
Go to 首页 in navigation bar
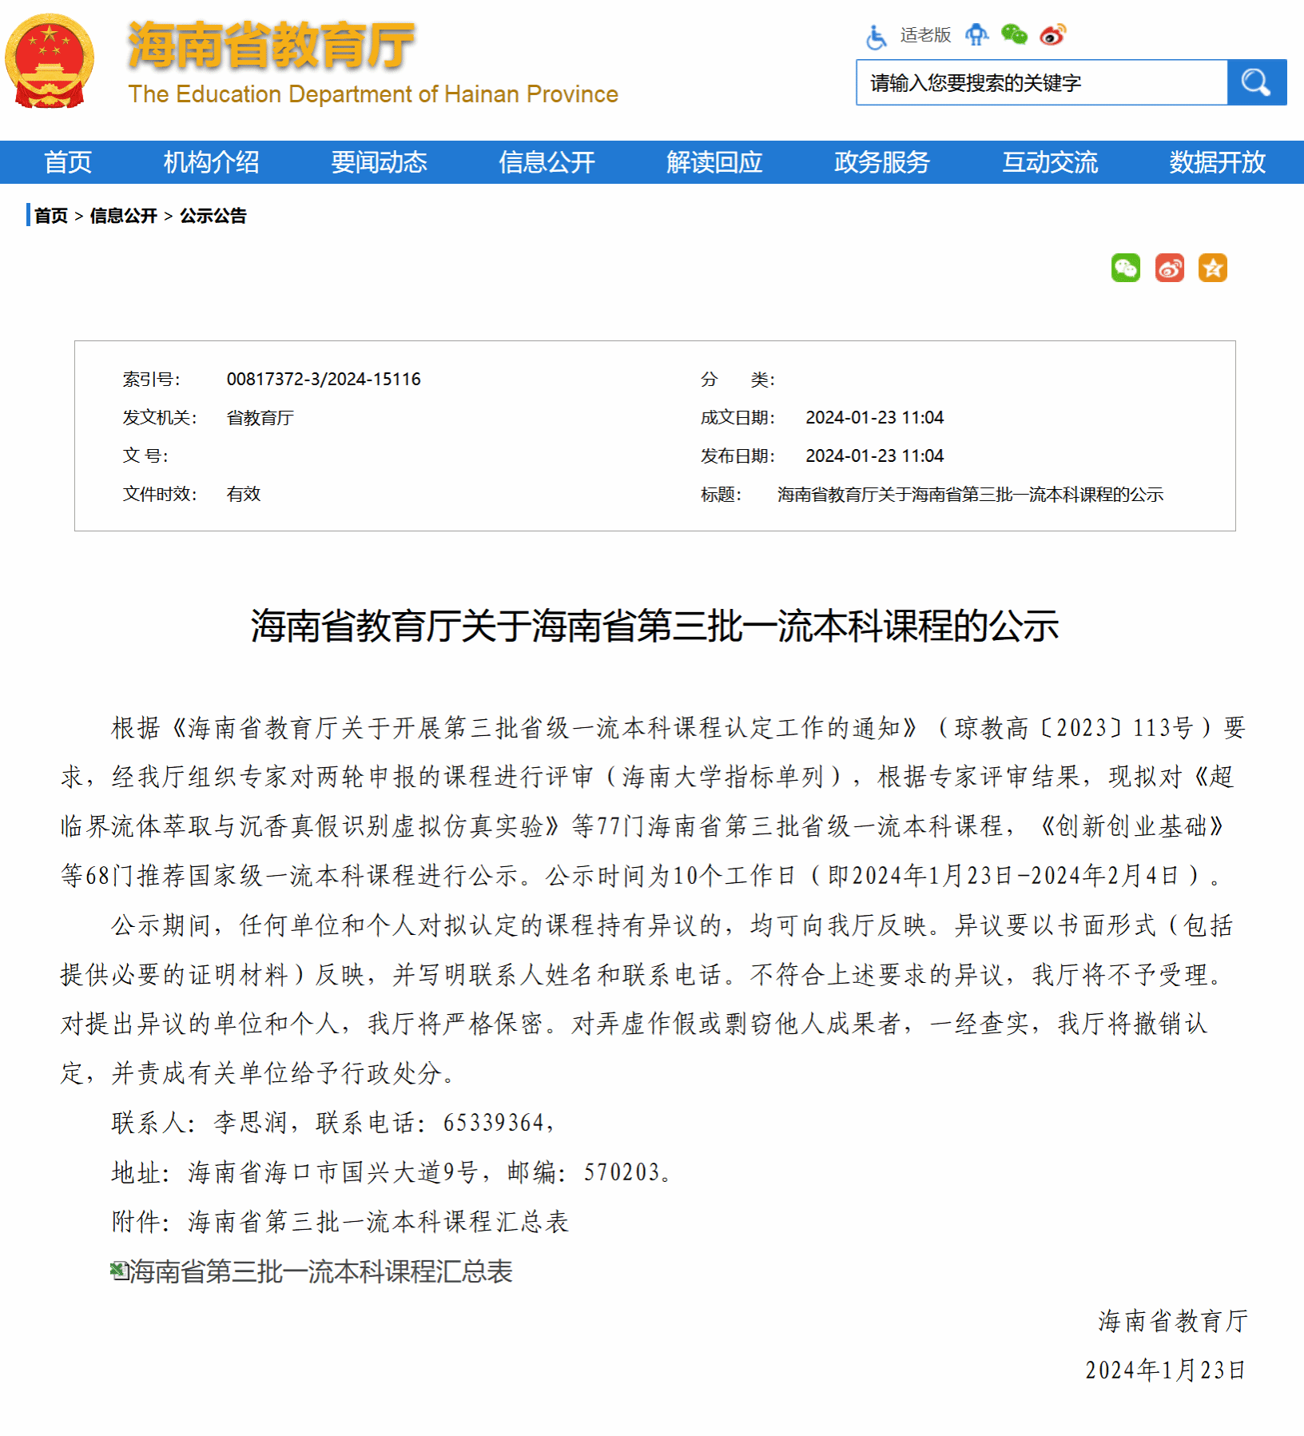pos(68,162)
